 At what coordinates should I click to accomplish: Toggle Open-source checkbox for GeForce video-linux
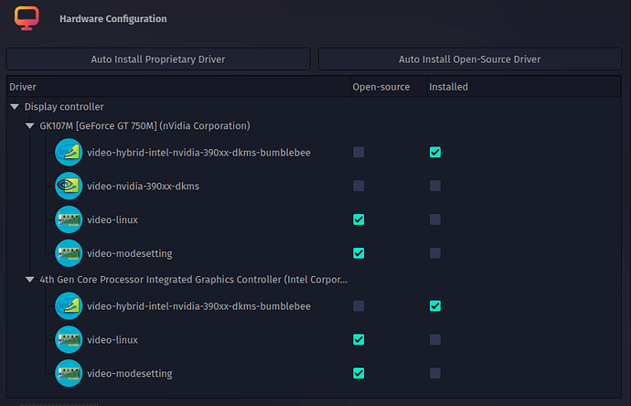pos(358,219)
